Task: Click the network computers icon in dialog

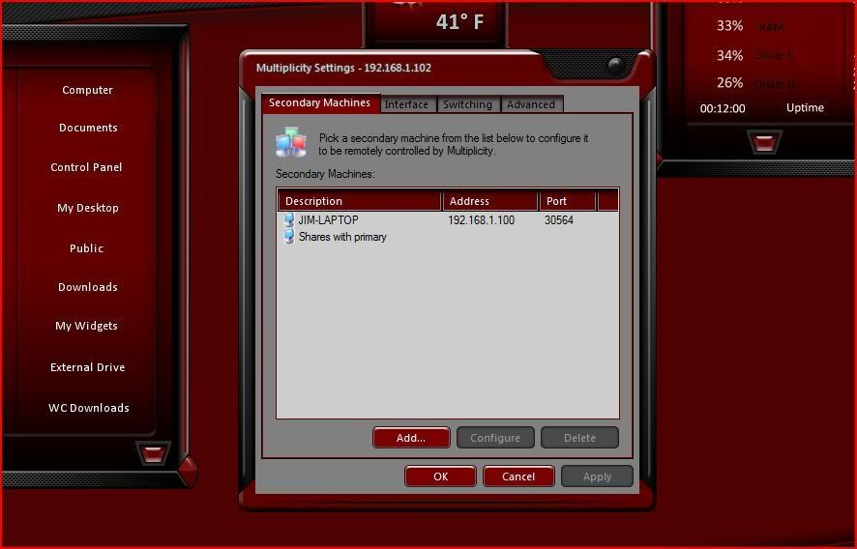Action: (x=291, y=142)
